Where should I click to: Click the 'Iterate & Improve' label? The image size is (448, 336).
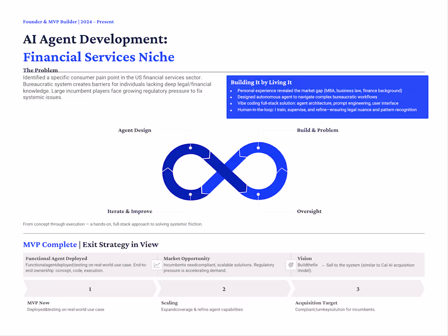click(130, 211)
